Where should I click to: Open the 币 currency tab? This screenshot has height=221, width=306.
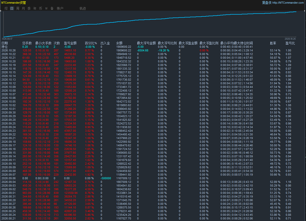pos(40,8)
